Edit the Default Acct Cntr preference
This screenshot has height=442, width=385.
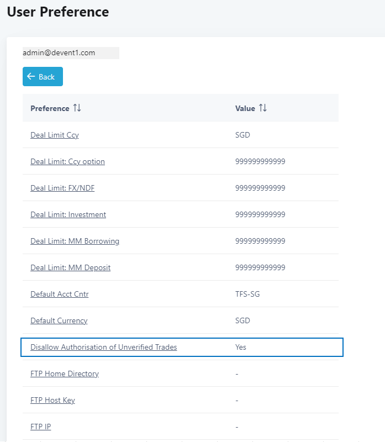coord(59,294)
